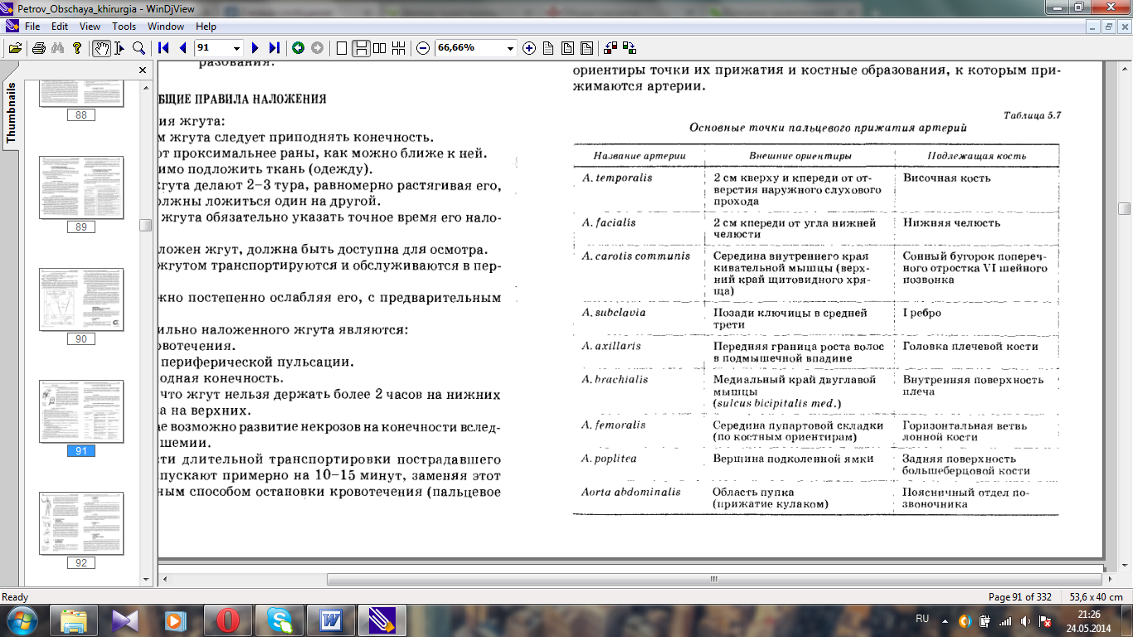Image resolution: width=1133 pixels, height=637 pixels.
Task: Rotate the page right
Action: 630,48
